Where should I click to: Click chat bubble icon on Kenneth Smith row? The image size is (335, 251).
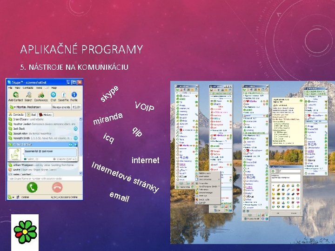tap(75, 138)
